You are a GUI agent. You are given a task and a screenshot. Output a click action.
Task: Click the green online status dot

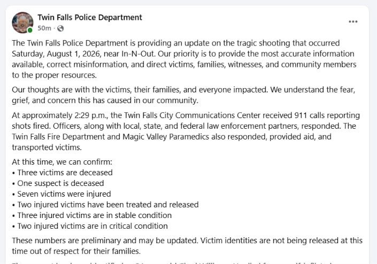(x=30, y=30)
